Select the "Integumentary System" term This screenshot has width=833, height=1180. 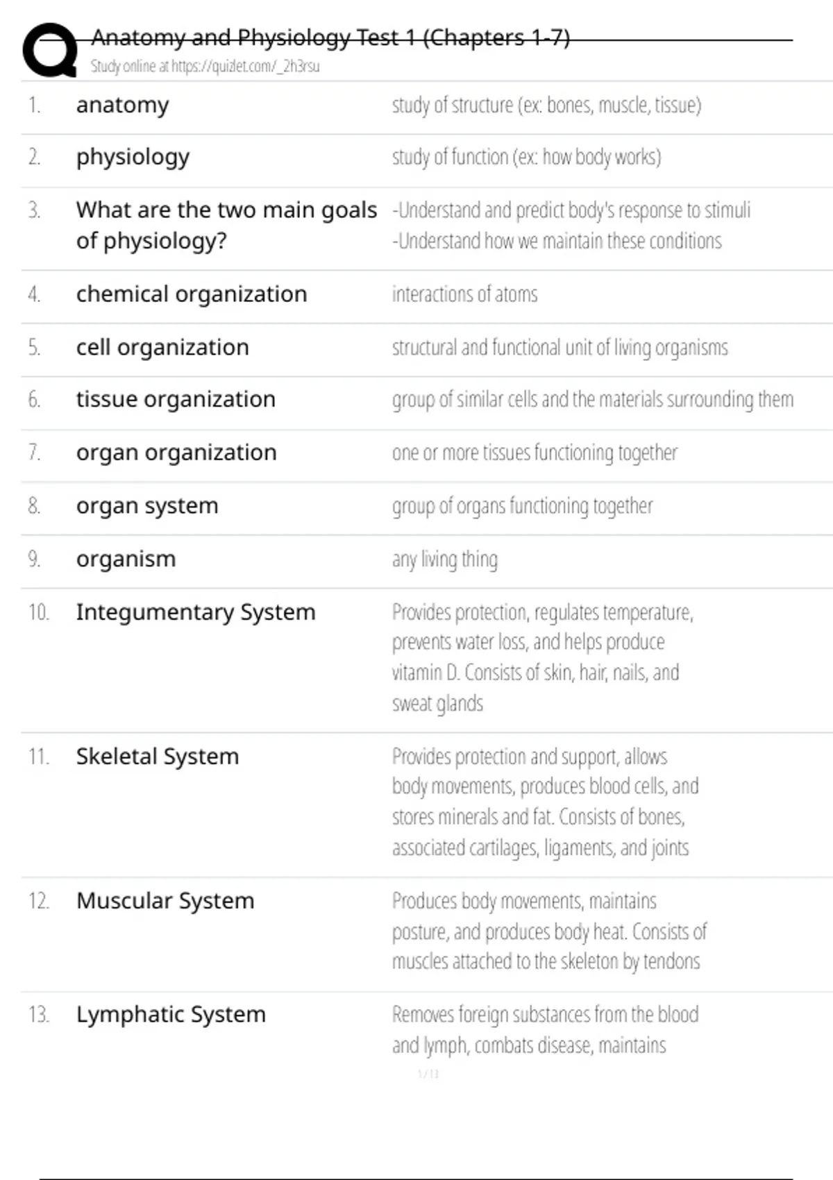point(196,612)
